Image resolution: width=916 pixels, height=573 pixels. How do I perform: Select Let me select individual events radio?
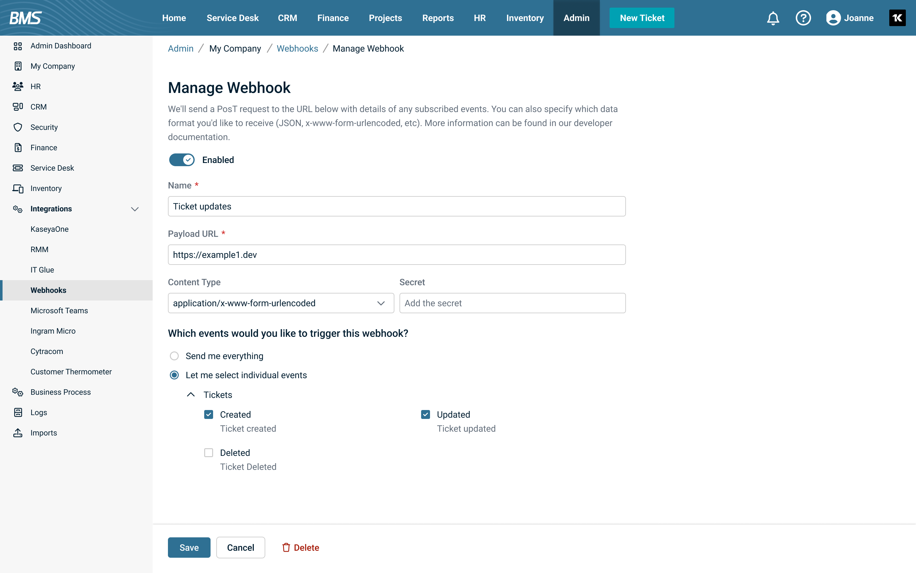[174, 375]
